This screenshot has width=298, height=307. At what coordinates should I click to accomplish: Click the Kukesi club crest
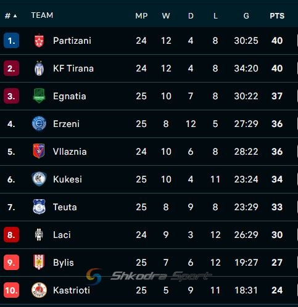(x=39, y=179)
